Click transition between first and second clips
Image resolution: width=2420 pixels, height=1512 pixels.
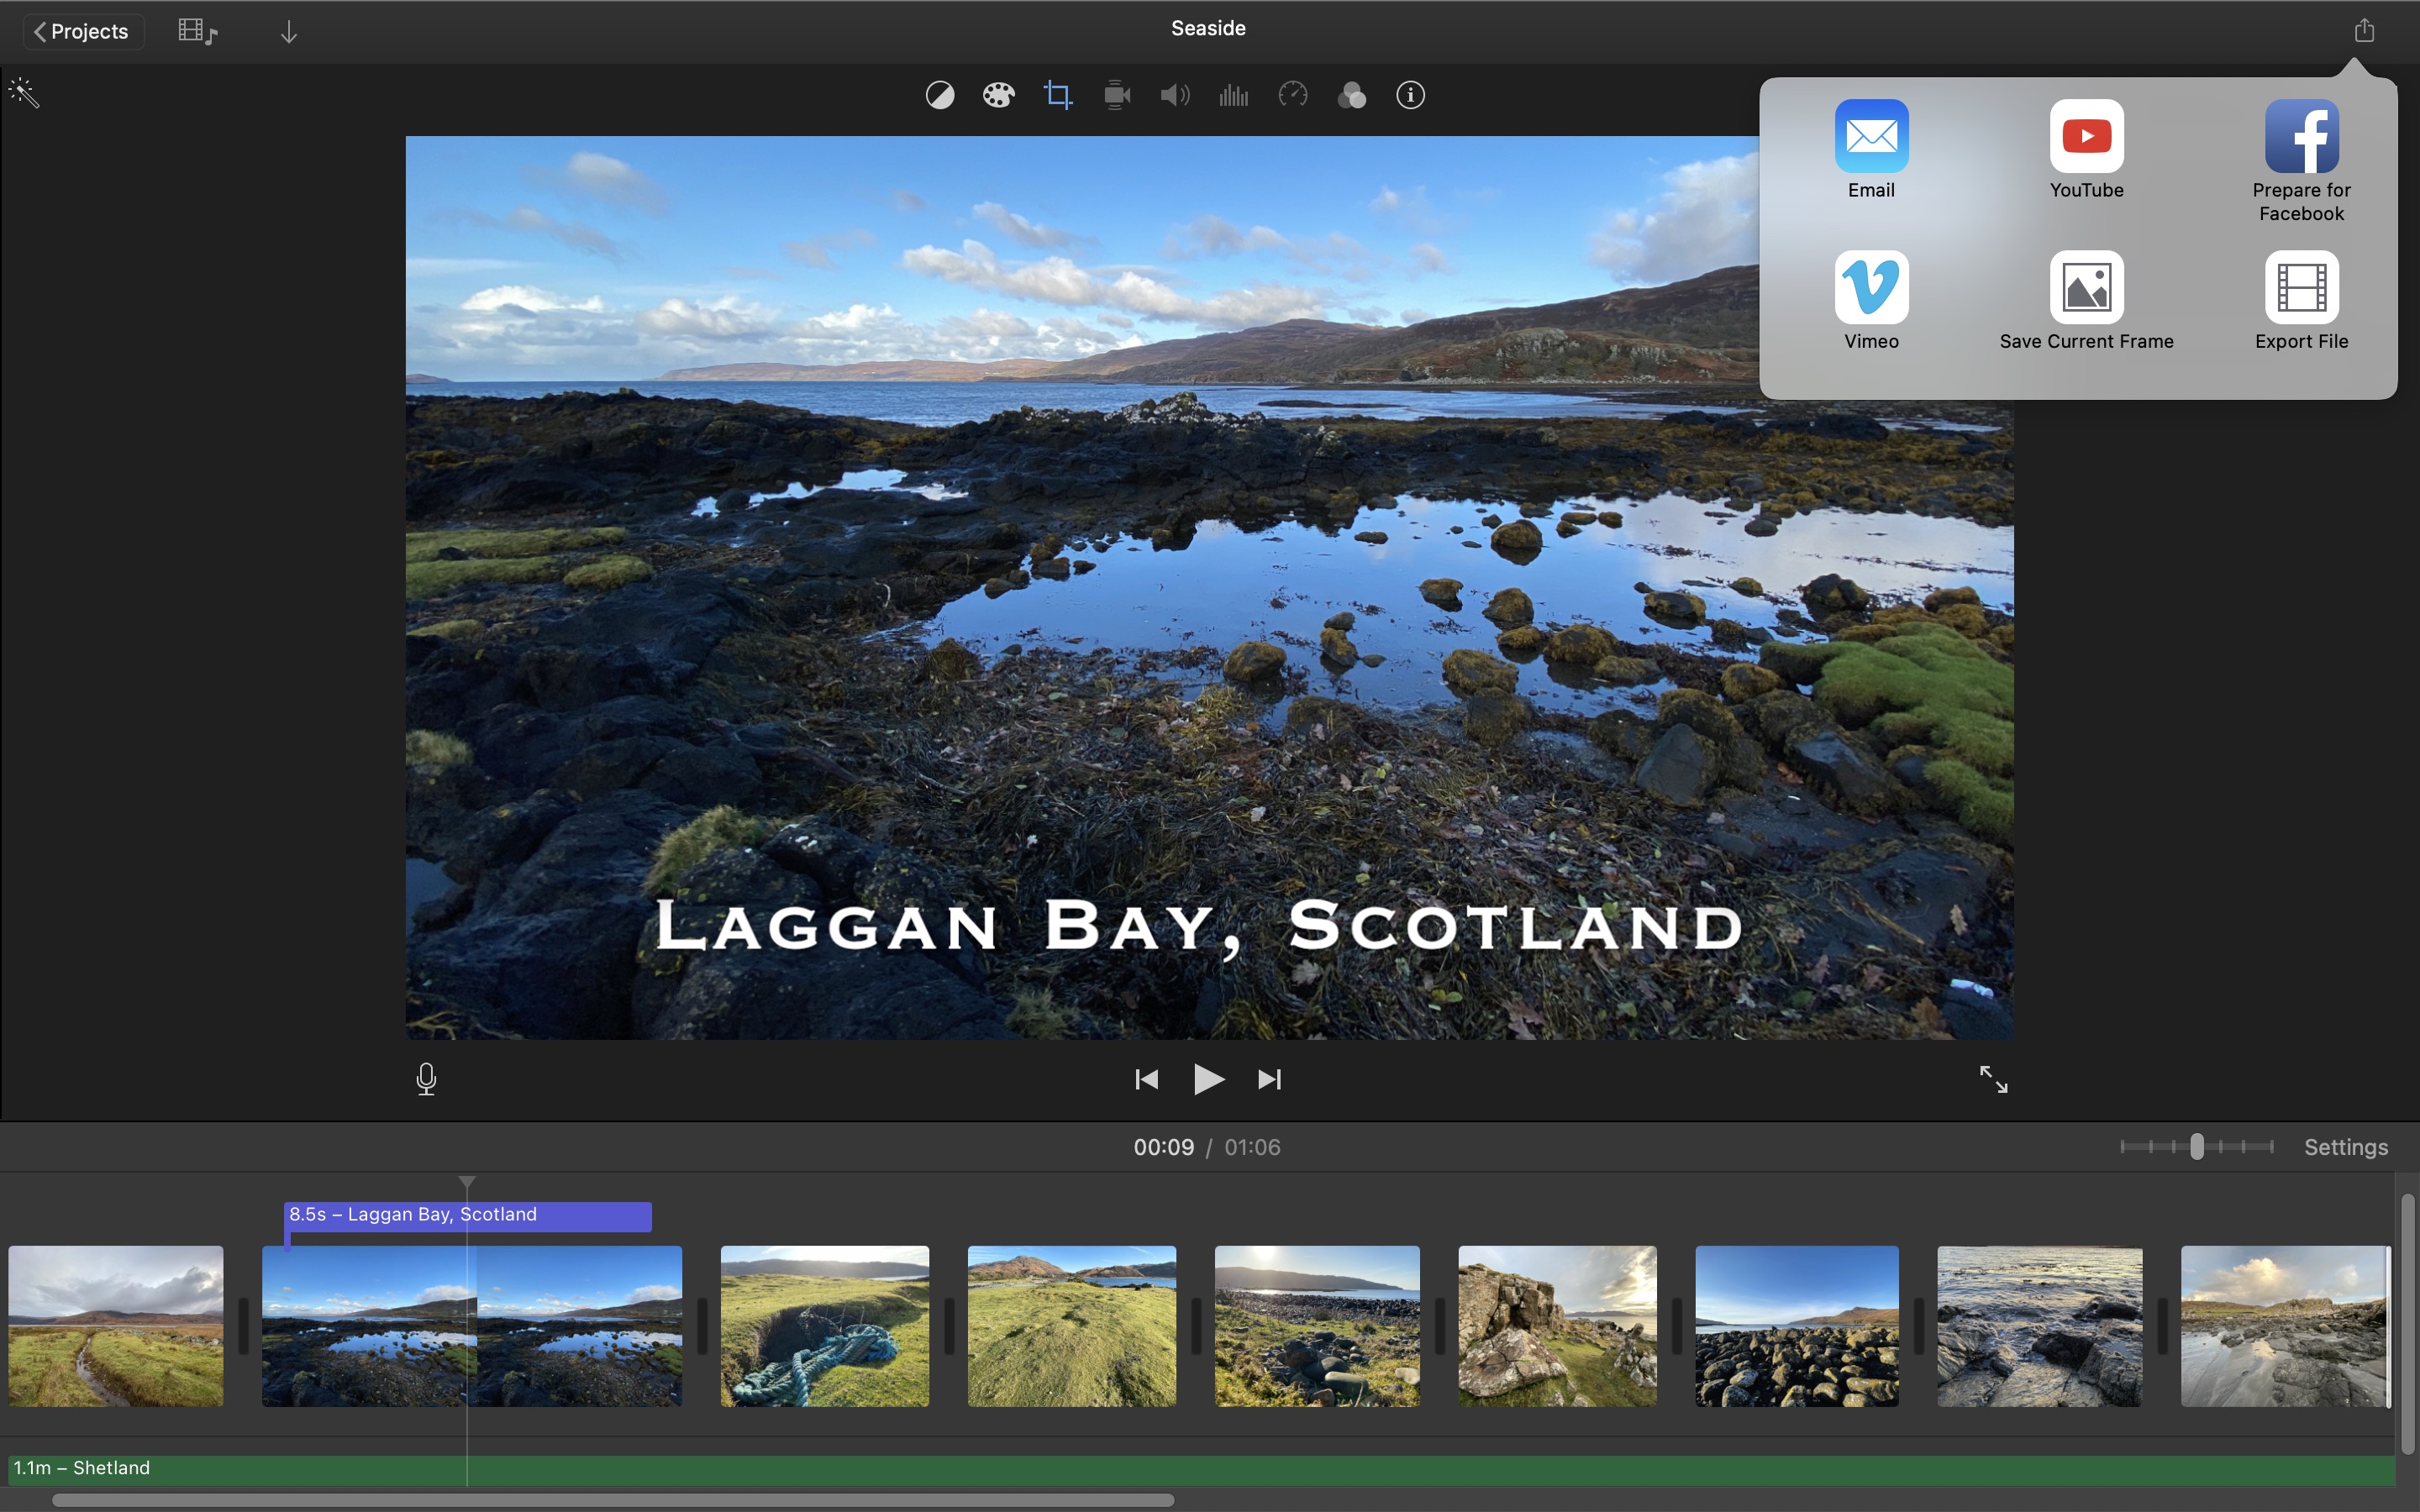point(243,1326)
